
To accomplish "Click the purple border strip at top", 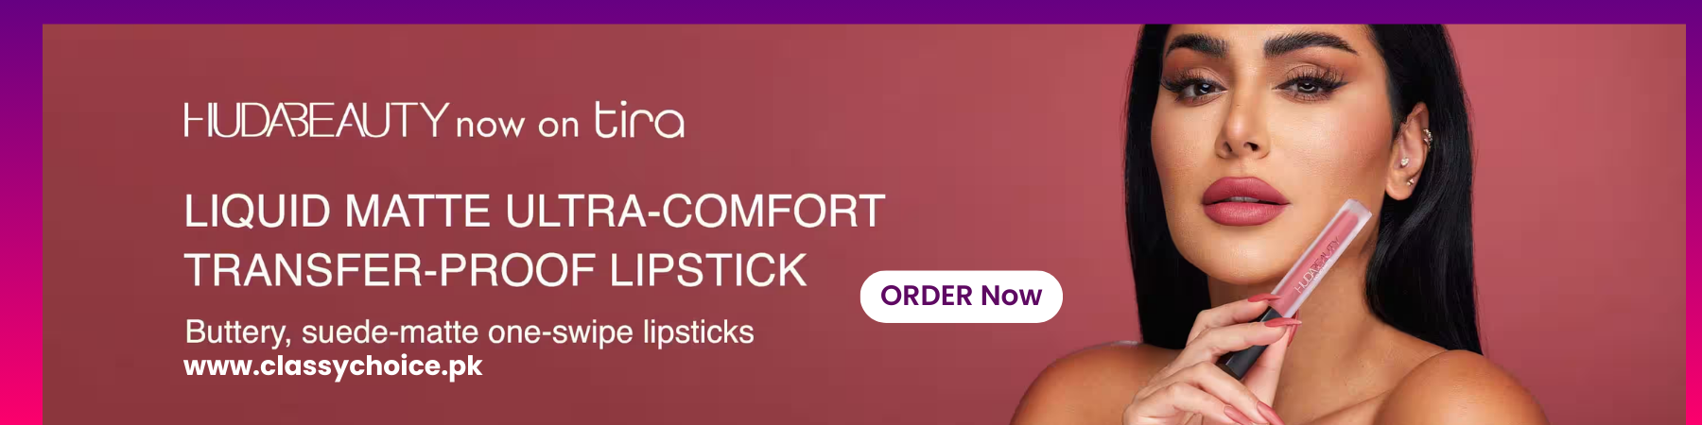I will [851, 11].
